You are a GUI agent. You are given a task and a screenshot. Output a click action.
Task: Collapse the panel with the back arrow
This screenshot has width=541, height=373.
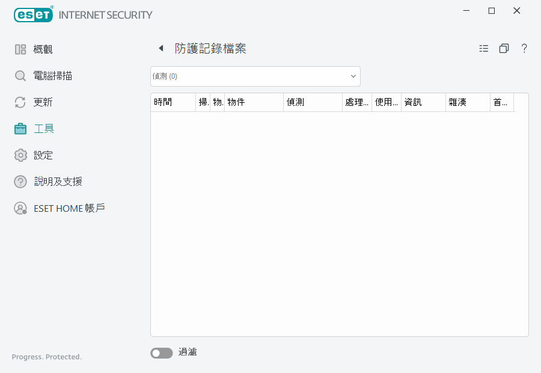[x=160, y=48]
